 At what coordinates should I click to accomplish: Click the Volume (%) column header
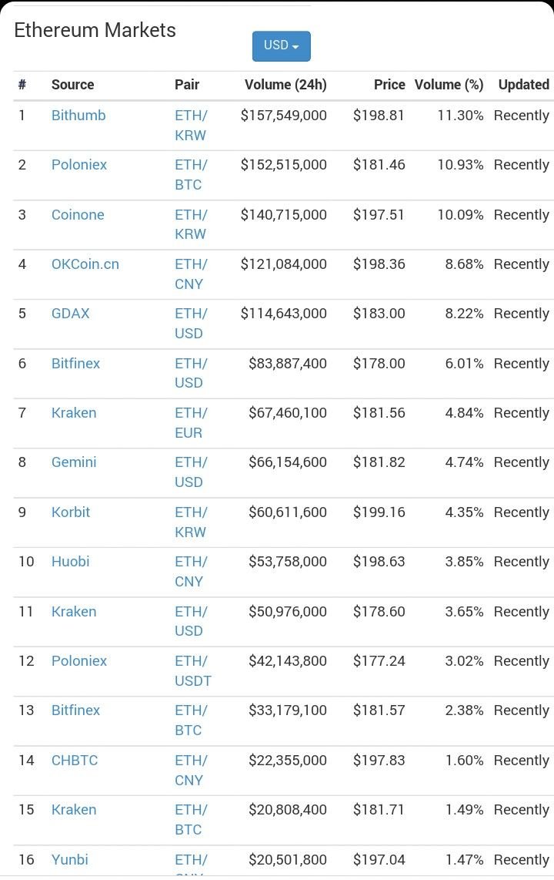[x=449, y=85]
